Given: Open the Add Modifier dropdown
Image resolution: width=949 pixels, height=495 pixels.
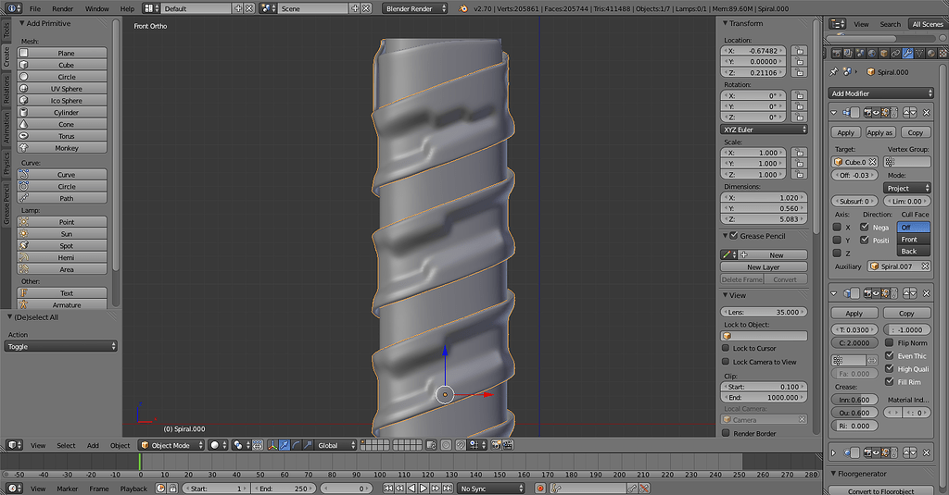Looking at the screenshot, I should pos(880,93).
